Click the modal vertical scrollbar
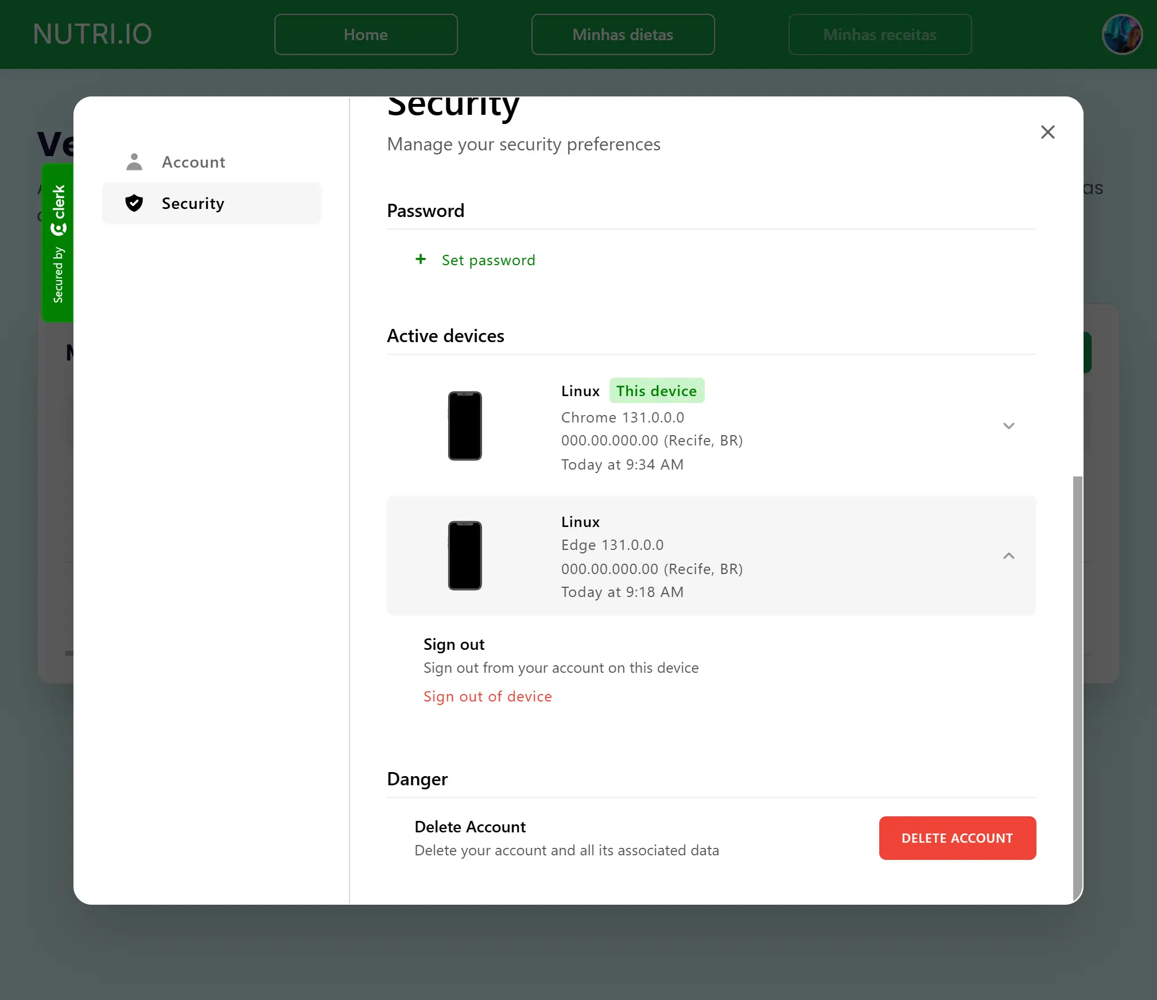The height and width of the screenshot is (1000, 1157). point(1077,689)
